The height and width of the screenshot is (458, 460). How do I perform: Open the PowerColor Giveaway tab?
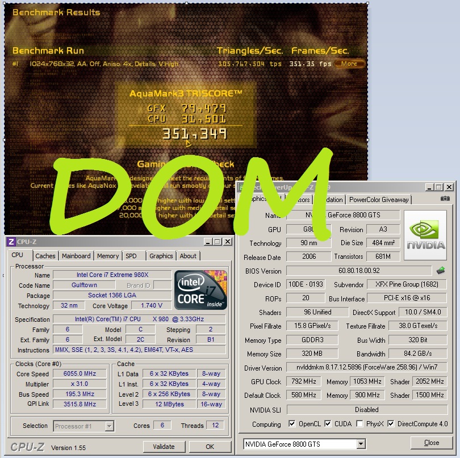click(x=379, y=199)
